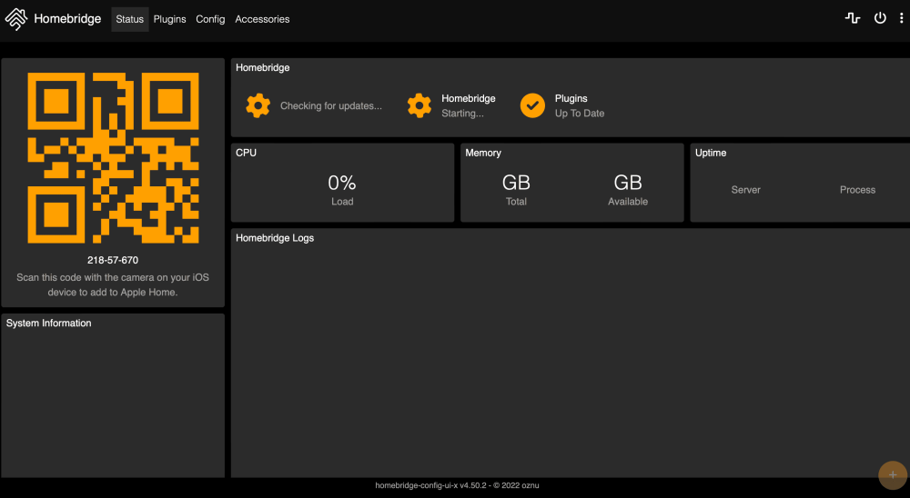Click the Memory Available value
This screenshot has height=498, width=910.
coord(628,184)
